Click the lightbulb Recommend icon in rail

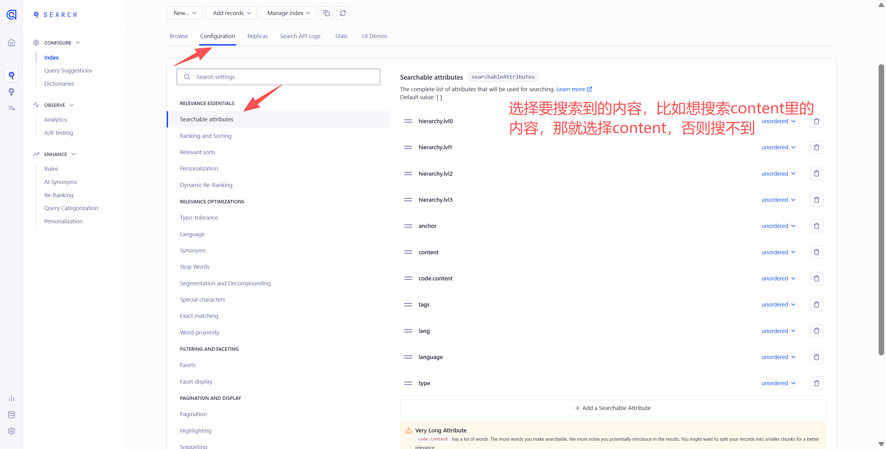click(x=11, y=91)
